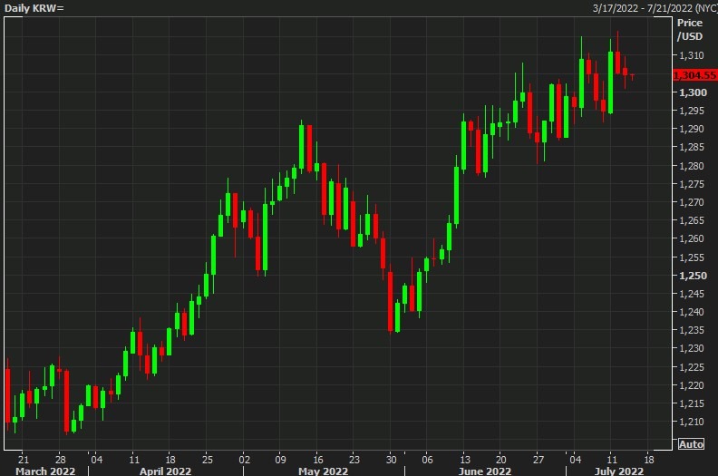Click the 30 date tick in May
718x476 pixels.
tap(391, 459)
